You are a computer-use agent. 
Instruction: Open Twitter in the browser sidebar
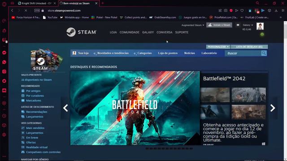[x=4, y=81]
